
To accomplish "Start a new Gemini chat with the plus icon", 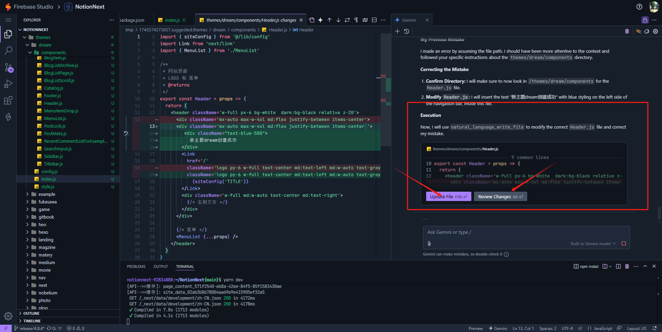I will 397,31.
